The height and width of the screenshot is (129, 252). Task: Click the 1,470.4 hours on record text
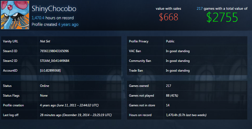coord(52,18)
